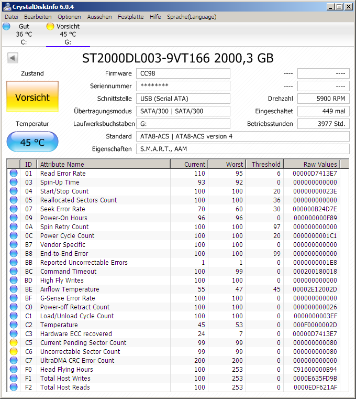Click the status icon for Command Timeout
The image size is (356, 399).
point(14,271)
